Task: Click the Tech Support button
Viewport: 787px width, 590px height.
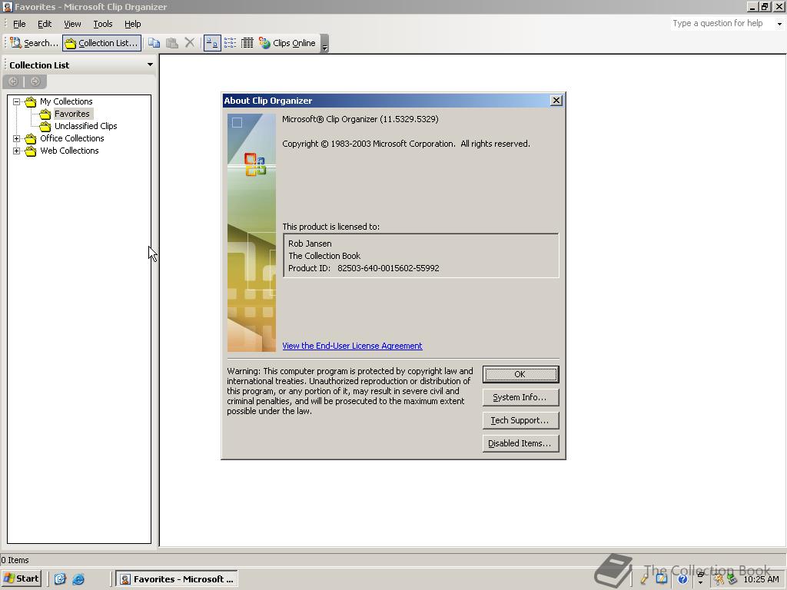Action: pos(520,420)
